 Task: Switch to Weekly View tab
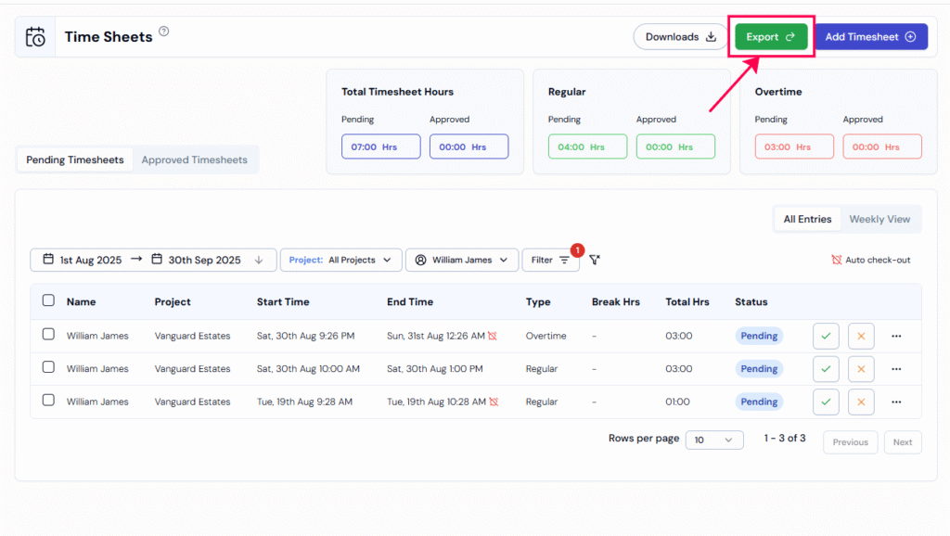click(x=879, y=219)
